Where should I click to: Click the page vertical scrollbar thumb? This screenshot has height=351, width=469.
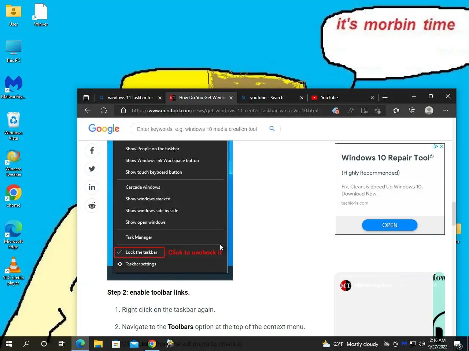click(454, 214)
